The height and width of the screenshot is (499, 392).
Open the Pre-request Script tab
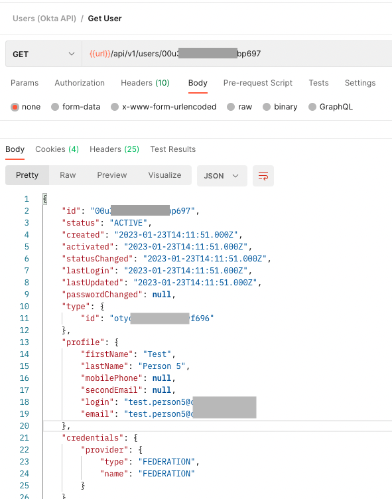(258, 83)
